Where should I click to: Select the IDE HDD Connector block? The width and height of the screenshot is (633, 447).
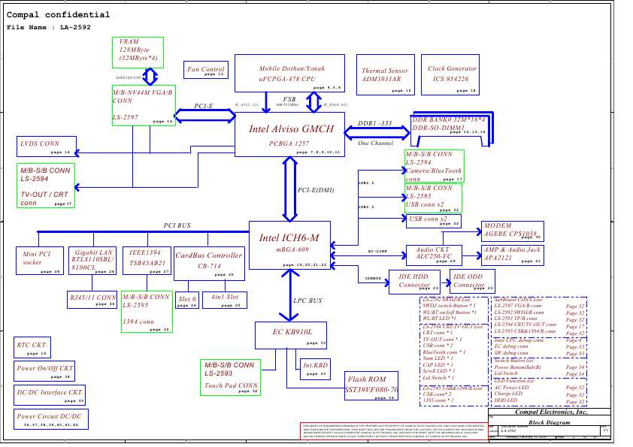414,282
